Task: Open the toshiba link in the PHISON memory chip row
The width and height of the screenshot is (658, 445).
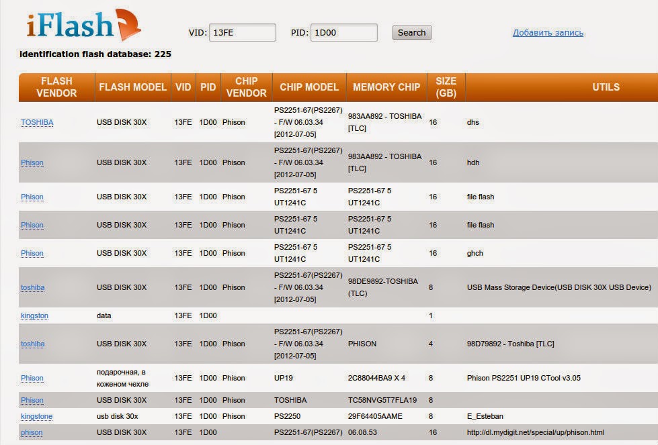Action: [32, 344]
